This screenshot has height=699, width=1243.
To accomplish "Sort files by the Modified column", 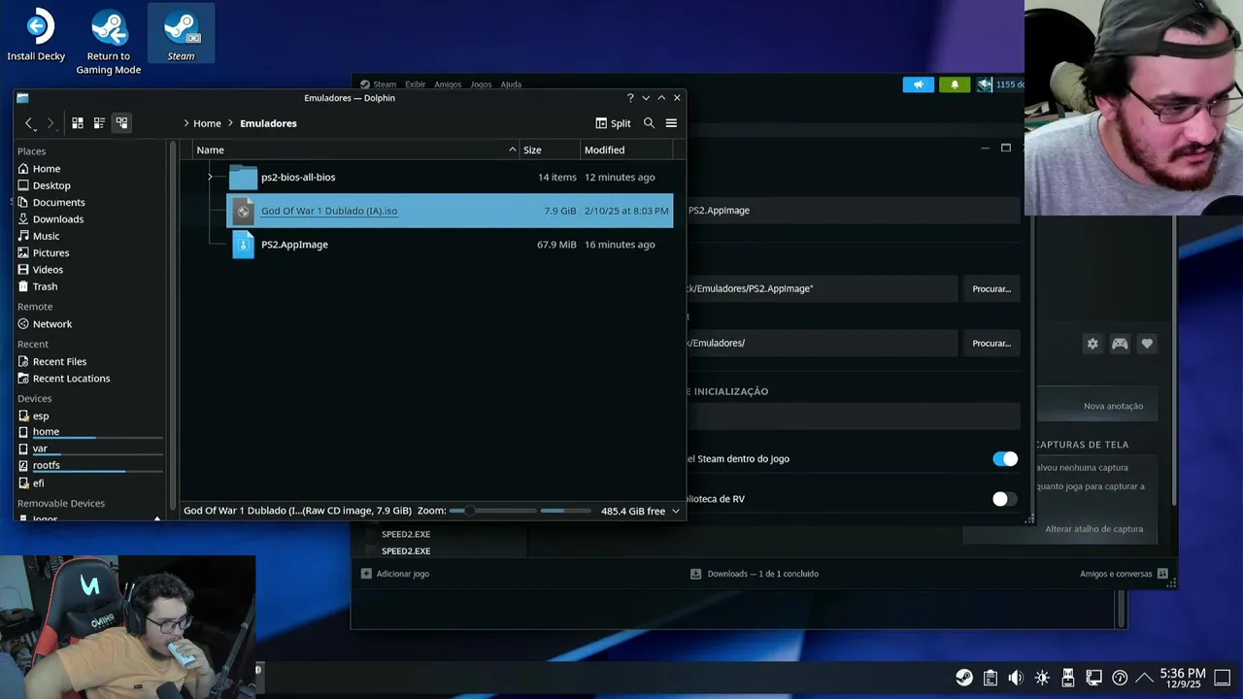I will click(626, 150).
